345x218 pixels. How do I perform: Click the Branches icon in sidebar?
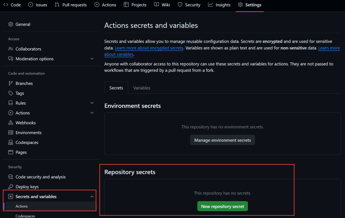point(10,84)
